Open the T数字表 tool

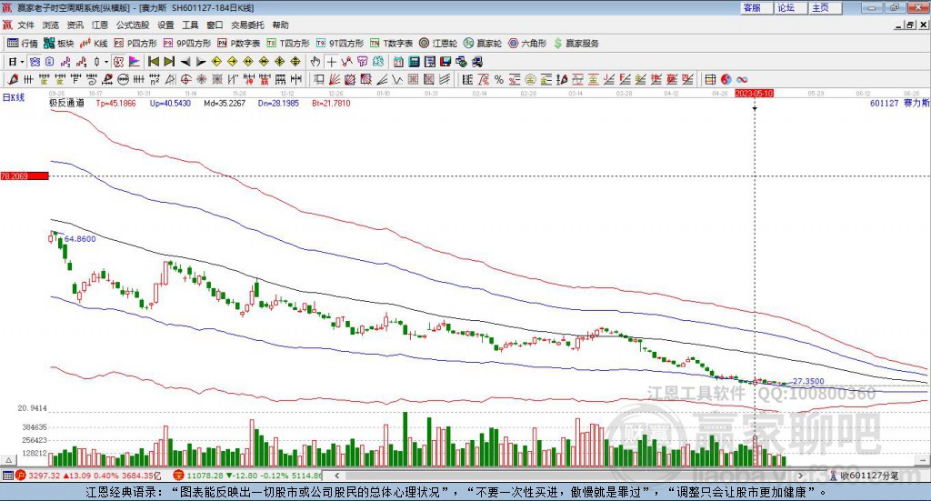click(391, 44)
